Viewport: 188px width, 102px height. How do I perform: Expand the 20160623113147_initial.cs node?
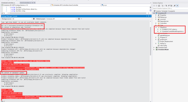point(158,29)
